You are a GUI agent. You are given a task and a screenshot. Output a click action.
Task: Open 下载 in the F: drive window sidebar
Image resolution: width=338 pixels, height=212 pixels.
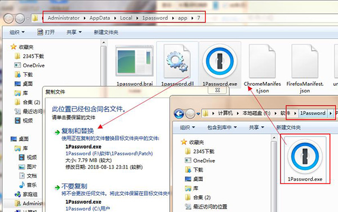point(194,170)
